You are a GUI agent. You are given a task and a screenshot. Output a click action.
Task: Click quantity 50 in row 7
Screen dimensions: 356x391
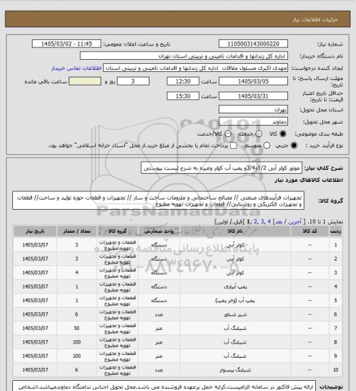click(x=77, y=328)
